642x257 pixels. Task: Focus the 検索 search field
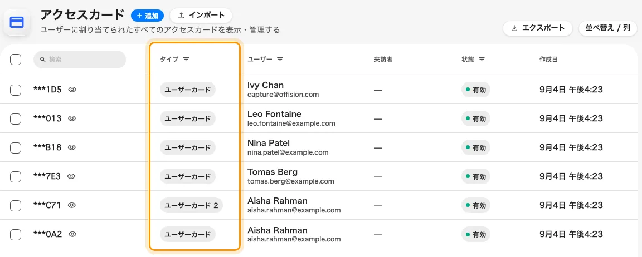[x=80, y=60]
